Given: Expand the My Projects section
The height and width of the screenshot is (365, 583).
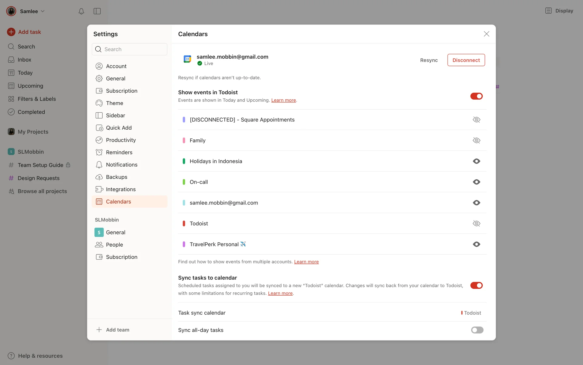Looking at the screenshot, I should point(33,132).
